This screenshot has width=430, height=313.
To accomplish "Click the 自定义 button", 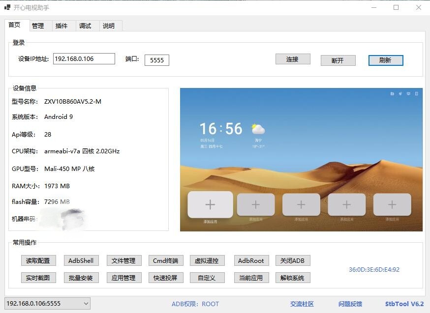I will pyautogui.click(x=207, y=278).
